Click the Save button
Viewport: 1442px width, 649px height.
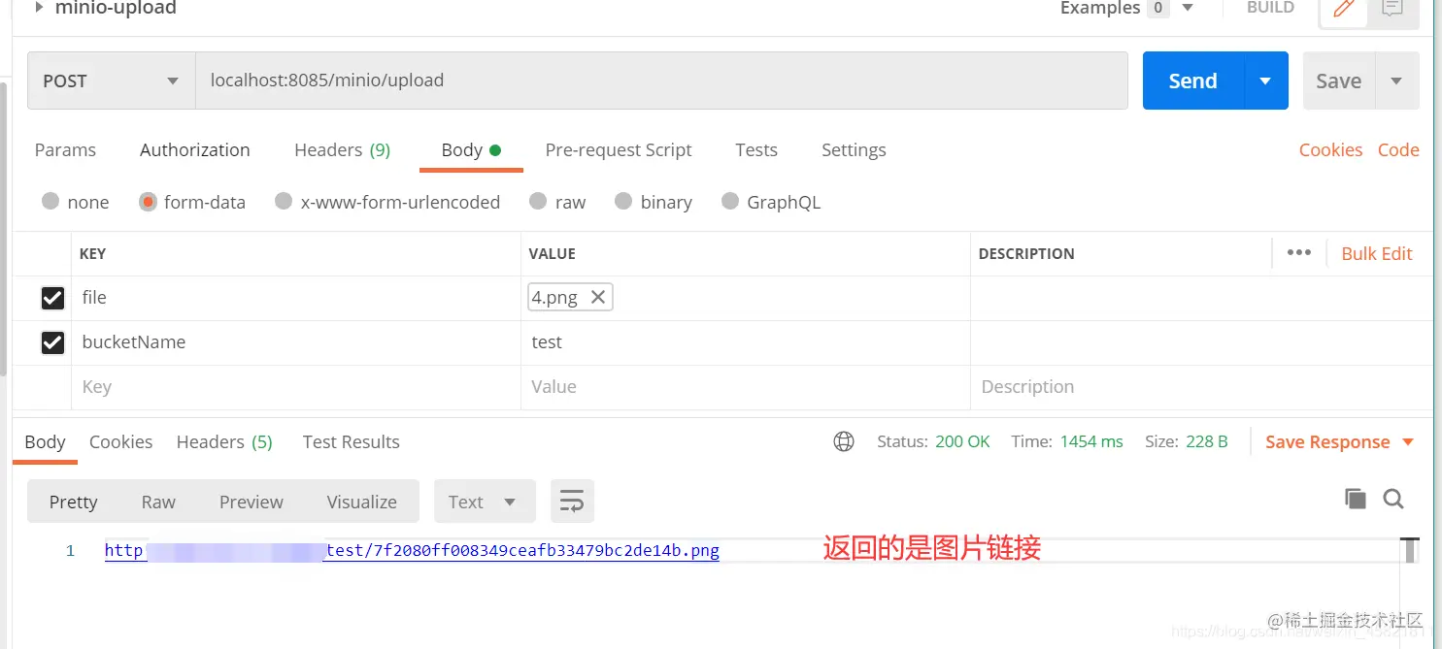[1339, 81]
